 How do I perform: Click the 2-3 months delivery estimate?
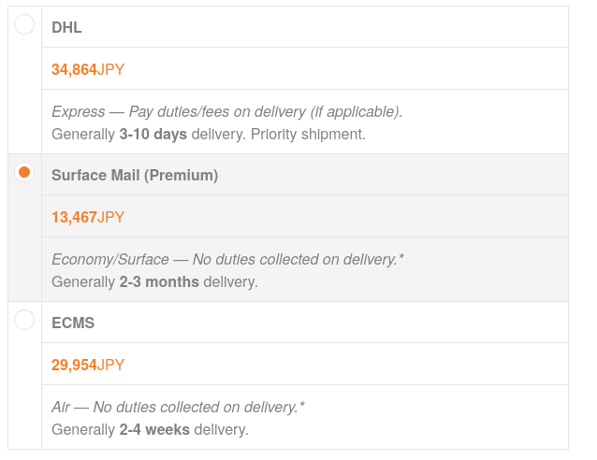coord(159,281)
